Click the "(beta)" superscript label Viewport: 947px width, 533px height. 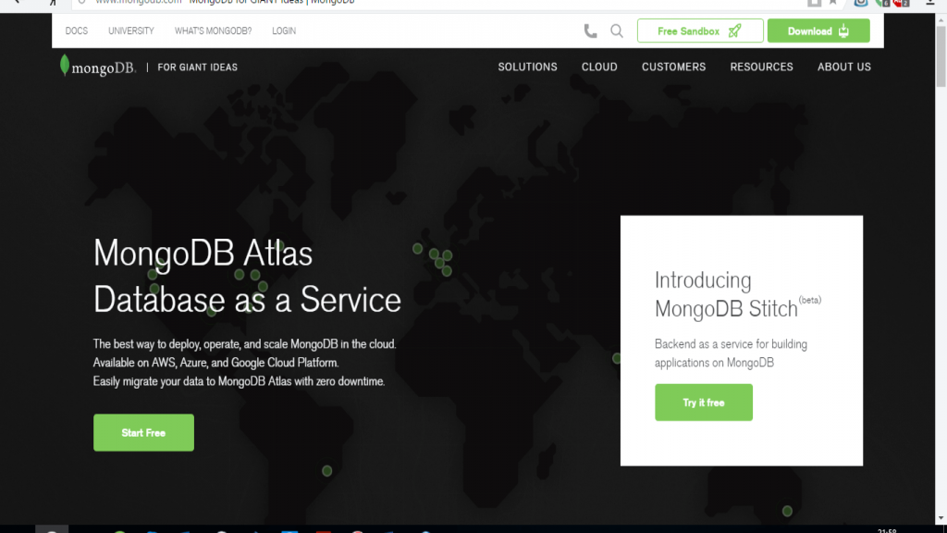point(810,300)
